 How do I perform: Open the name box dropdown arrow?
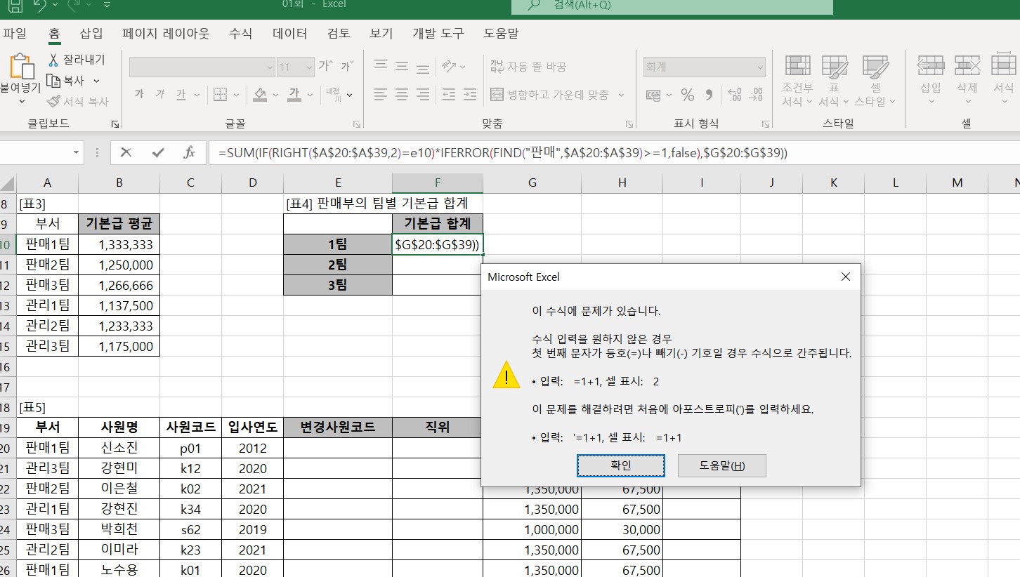(x=76, y=152)
